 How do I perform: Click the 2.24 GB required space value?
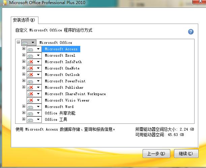187,129
